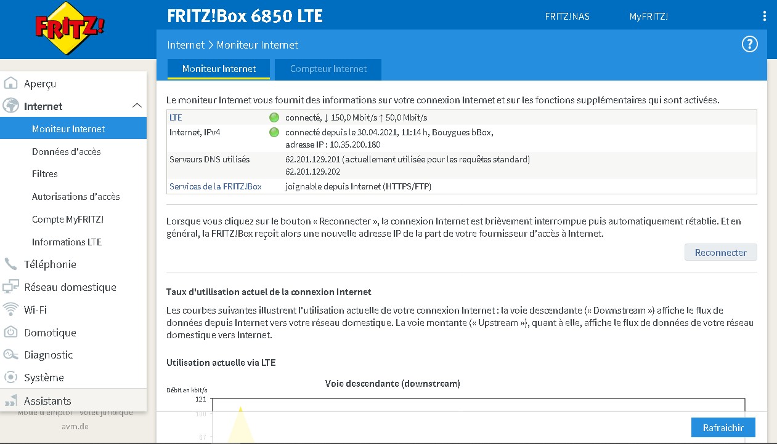
Task: Follow the LTE link in status table
Action: (x=176, y=117)
